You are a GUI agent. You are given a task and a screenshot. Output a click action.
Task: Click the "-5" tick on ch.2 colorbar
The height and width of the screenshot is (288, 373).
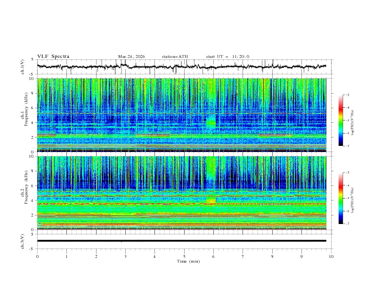[348, 198]
